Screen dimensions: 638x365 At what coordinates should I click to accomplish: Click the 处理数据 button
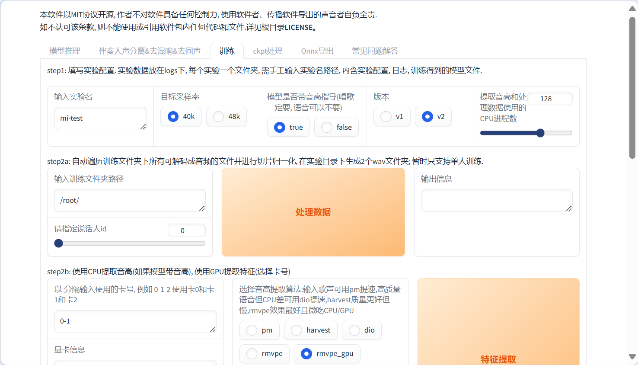[313, 212]
